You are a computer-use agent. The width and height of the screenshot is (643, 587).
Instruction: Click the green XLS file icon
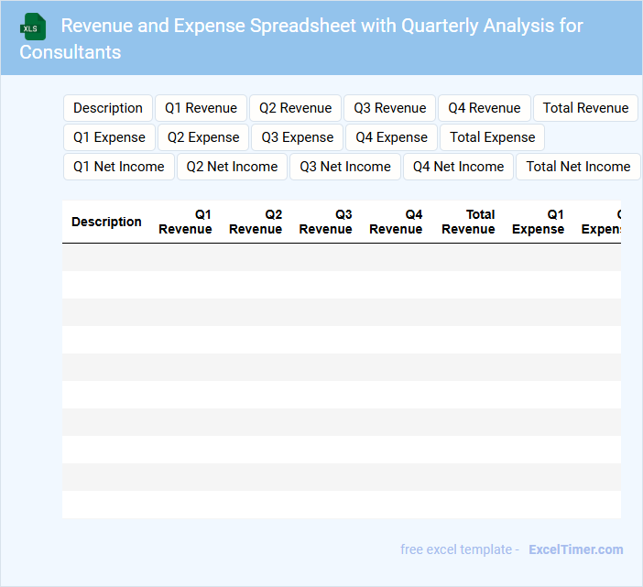(34, 27)
